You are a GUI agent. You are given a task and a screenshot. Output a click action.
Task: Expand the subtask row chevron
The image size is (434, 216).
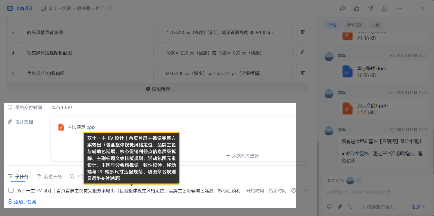[306, 190]
